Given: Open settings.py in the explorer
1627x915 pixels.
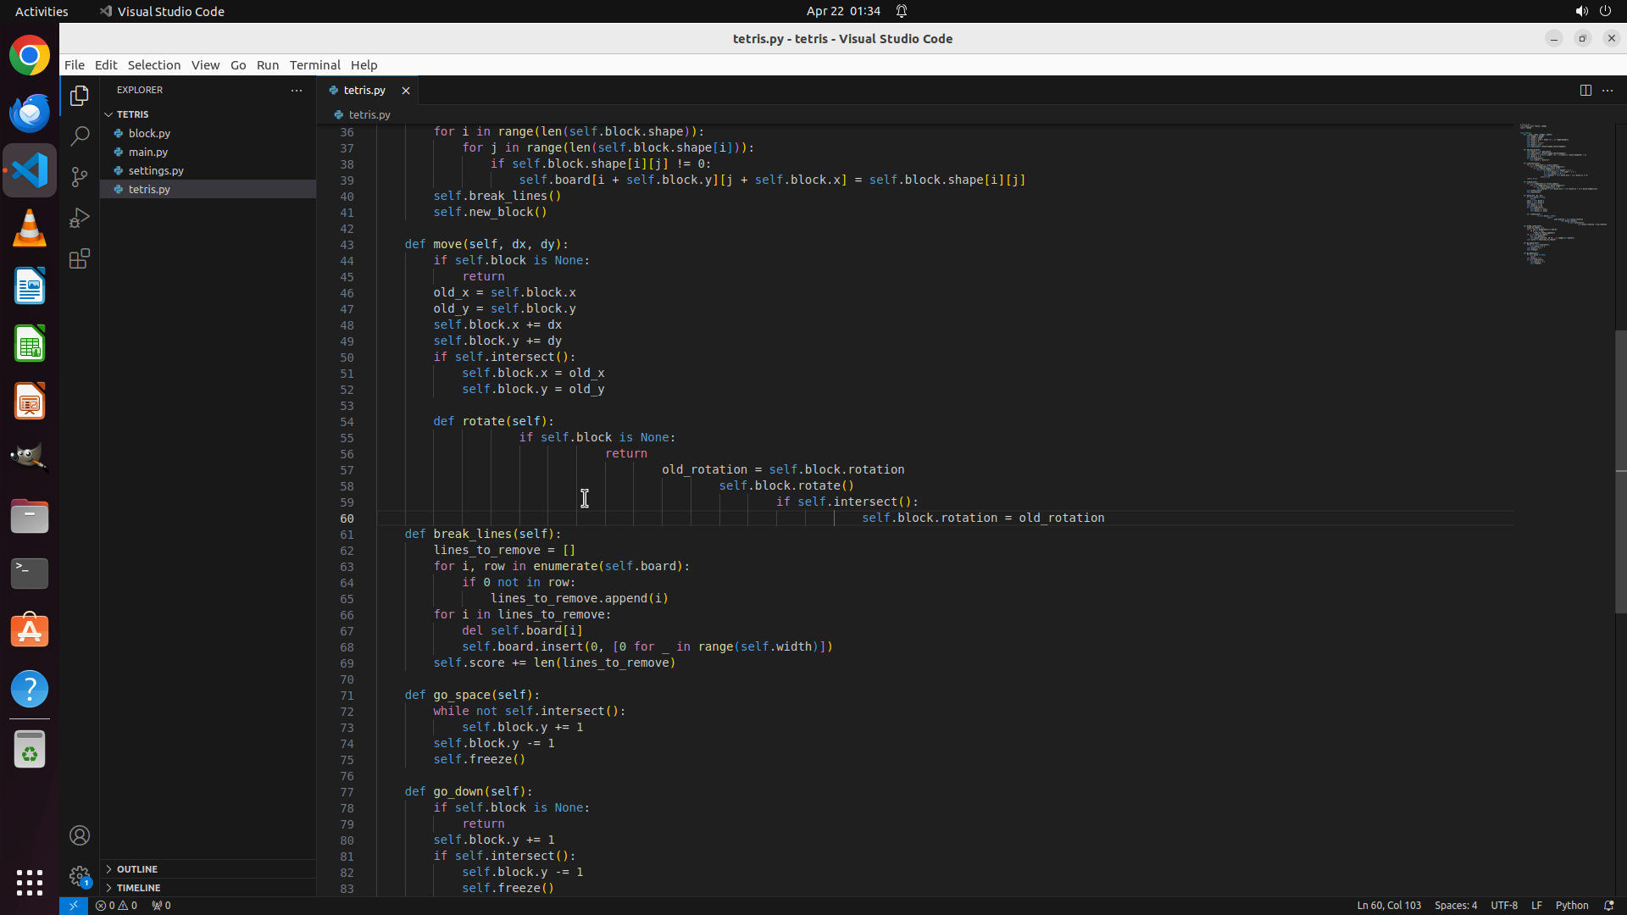Looking at the screenshot, I should click(x=156, y=170).
